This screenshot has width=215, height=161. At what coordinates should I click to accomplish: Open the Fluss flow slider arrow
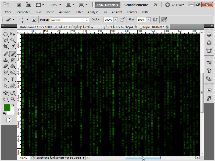coord(148,20)
